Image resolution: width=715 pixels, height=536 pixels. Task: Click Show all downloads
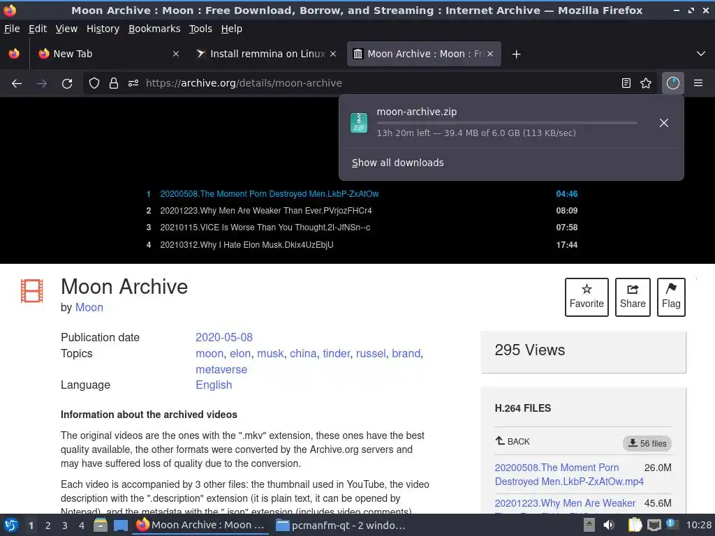[397, 163]
